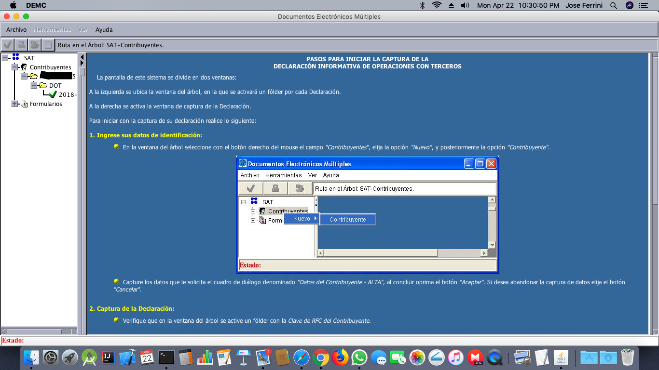Collapse the SAT root tree node
The width and height of the screenshot is (659, 370).
point(5,58)
